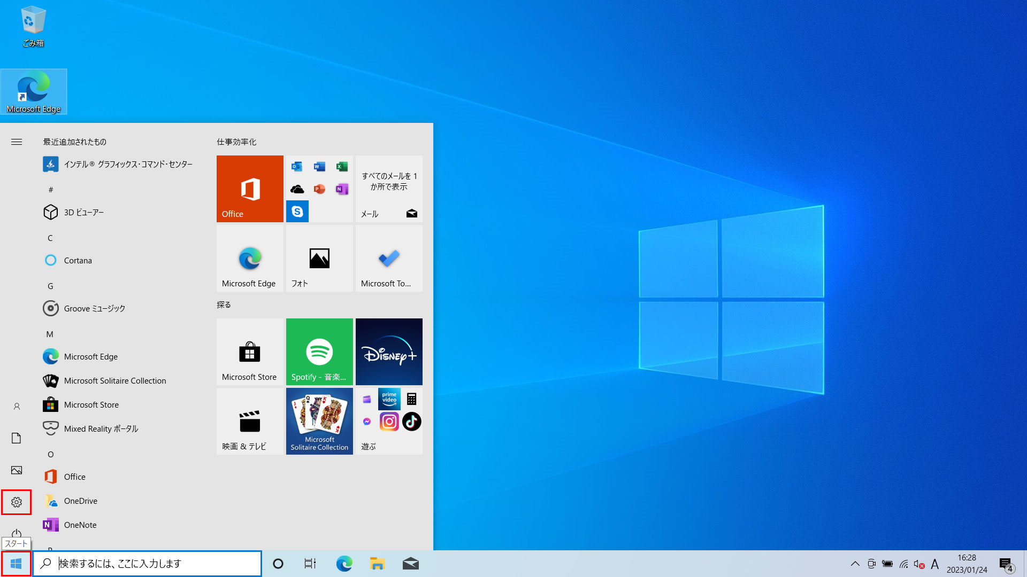The image size is (1027, 577).
Task: Focus the taskbar search box
Action: 147,564
